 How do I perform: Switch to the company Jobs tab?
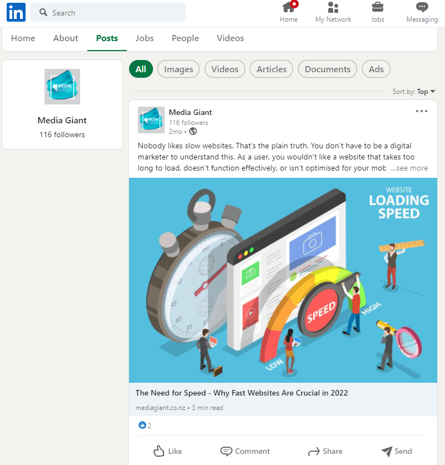pyautogui.click(x=145, y=38)
